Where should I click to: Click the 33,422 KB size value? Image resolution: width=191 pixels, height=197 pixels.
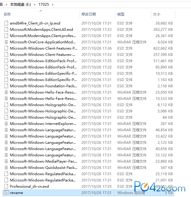coord(164,136)
